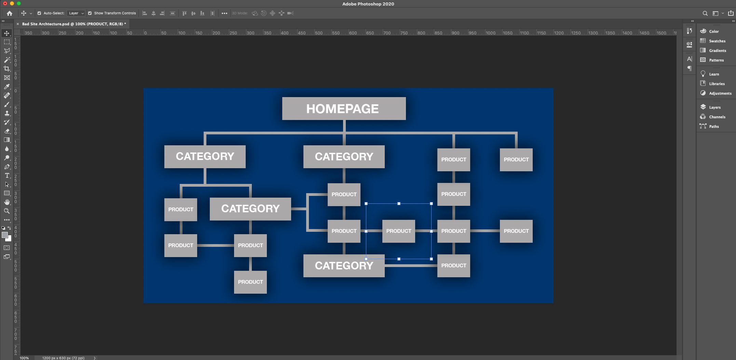Image resolution: width=736 pixels, height=360 pixels.
Task: Select the Hand tool
Action: 7,202
